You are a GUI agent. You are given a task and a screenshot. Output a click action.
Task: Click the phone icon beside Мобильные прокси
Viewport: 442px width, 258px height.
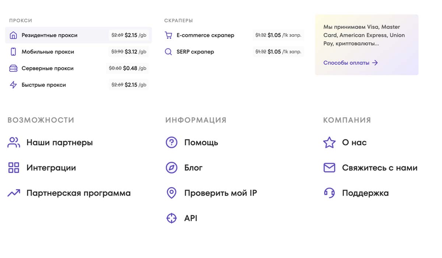click(x=13, y=52)
